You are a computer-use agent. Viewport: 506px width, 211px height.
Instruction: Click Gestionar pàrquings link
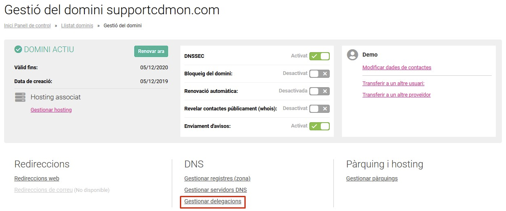[x=372, y=178]
